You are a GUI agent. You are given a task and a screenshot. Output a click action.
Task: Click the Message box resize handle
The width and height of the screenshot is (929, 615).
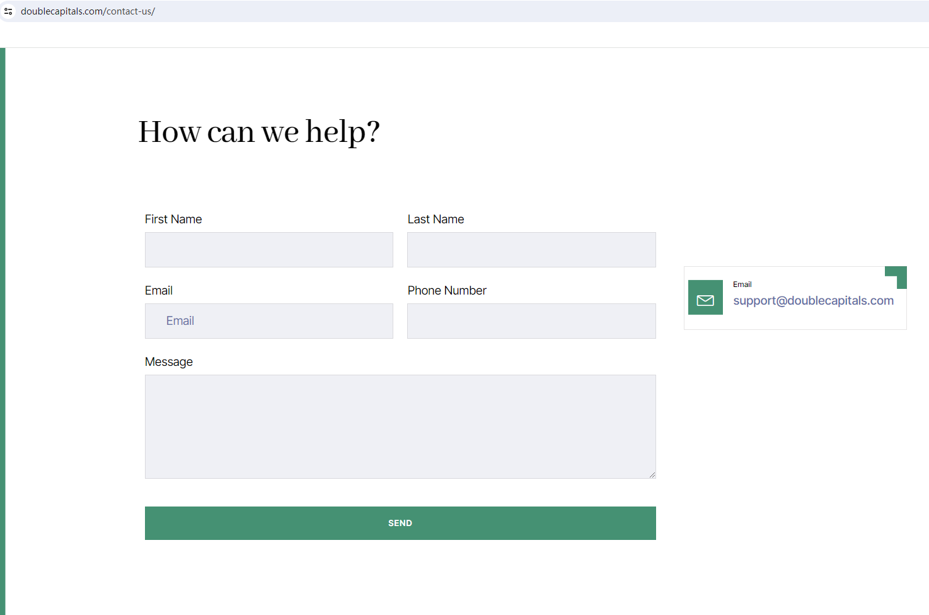652,474
